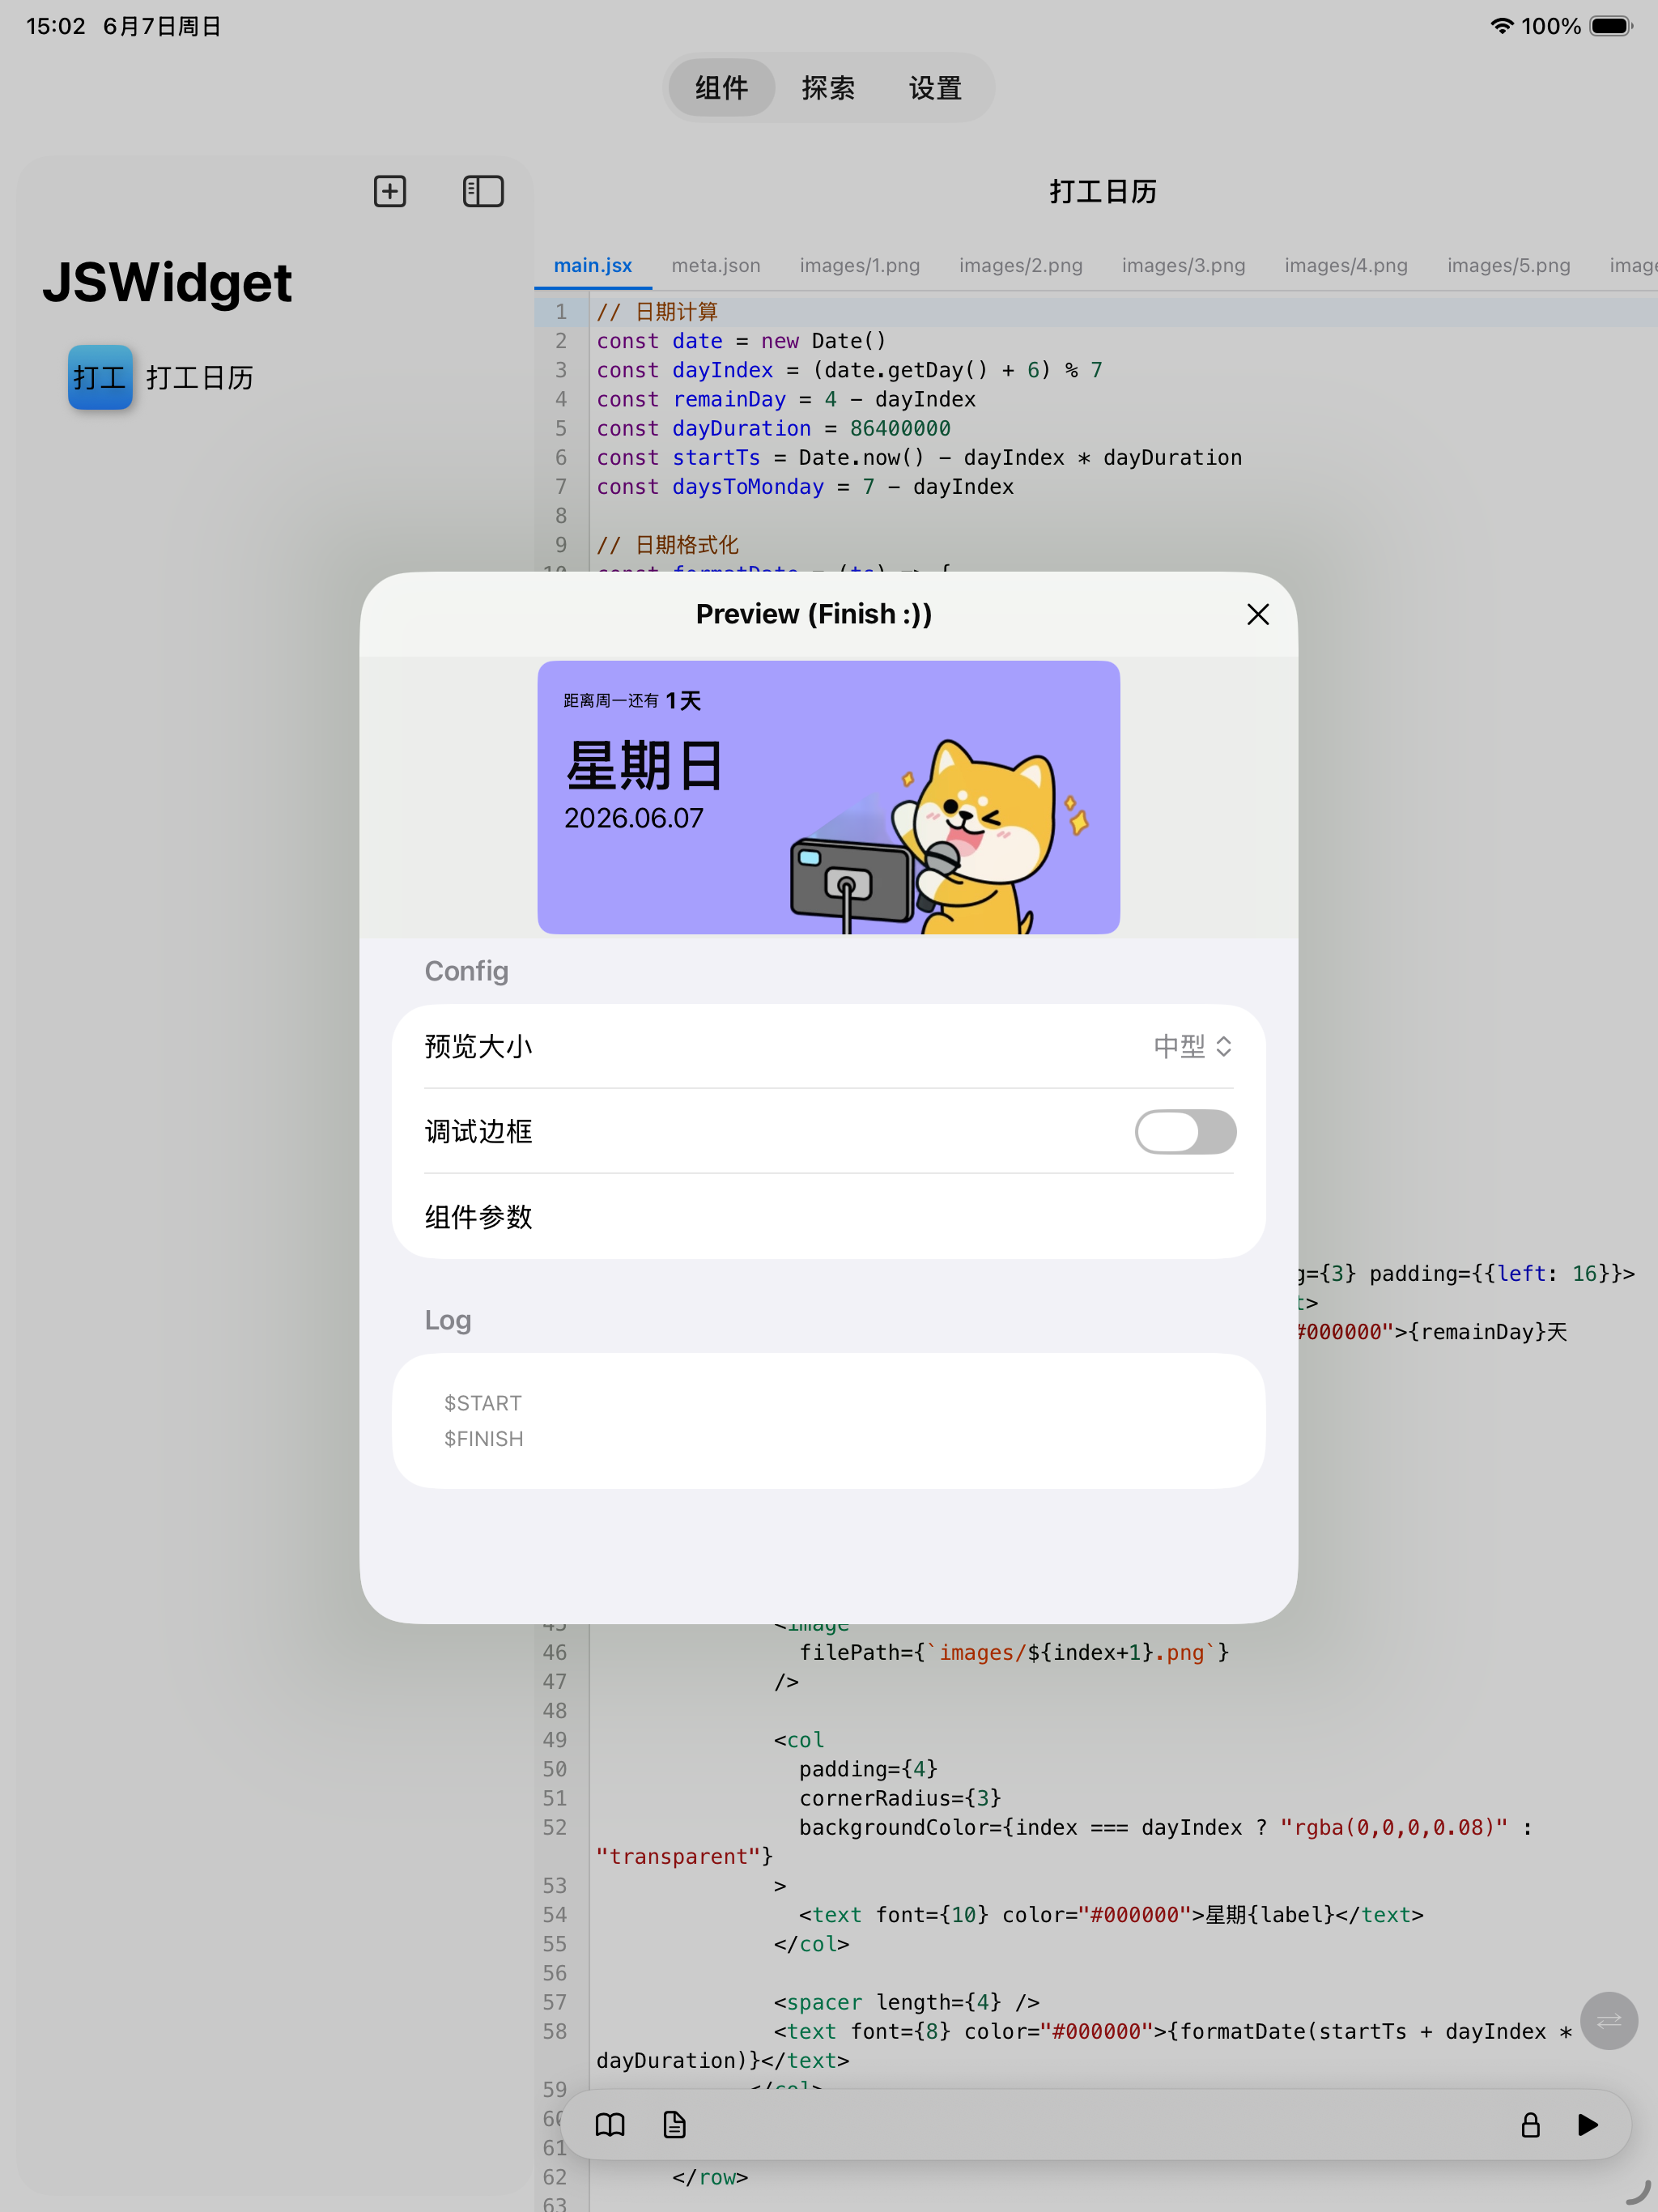Screen dimensions: 1658x2212
Task: Open the images/5.png file tab
Action: pyautogui.click(x=1509, y=265)
